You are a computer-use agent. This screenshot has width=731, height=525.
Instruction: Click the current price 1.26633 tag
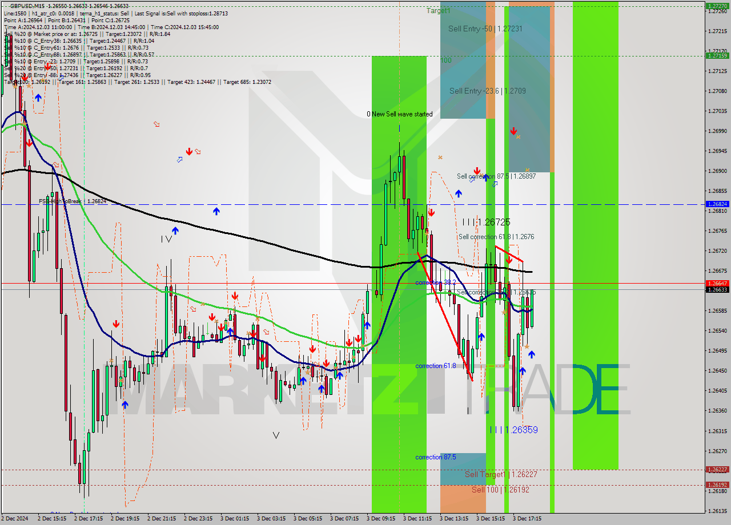(717, 289)
